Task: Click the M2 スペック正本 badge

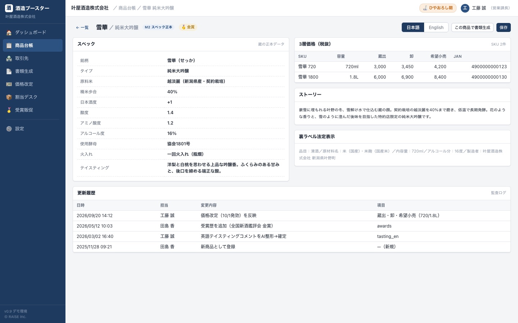Action: pos(158,27)
